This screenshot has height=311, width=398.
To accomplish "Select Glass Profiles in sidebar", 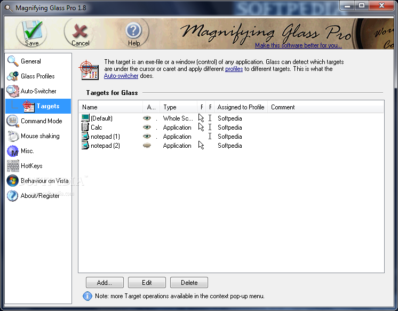I will tap(38, 76).
